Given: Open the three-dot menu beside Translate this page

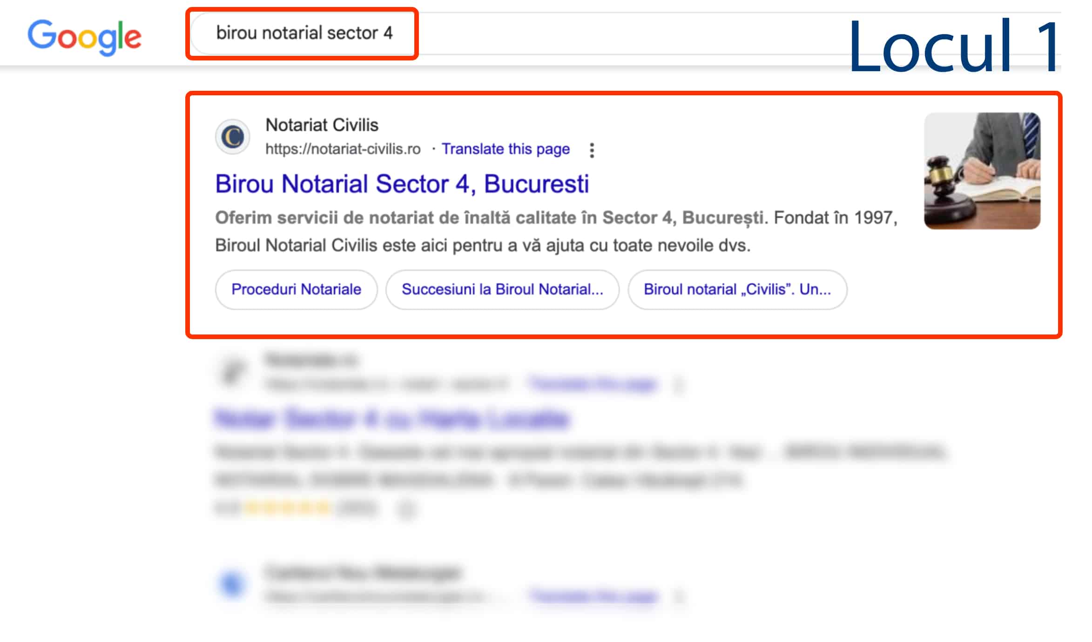Looking at the screenshot, I should coord(592,150).
